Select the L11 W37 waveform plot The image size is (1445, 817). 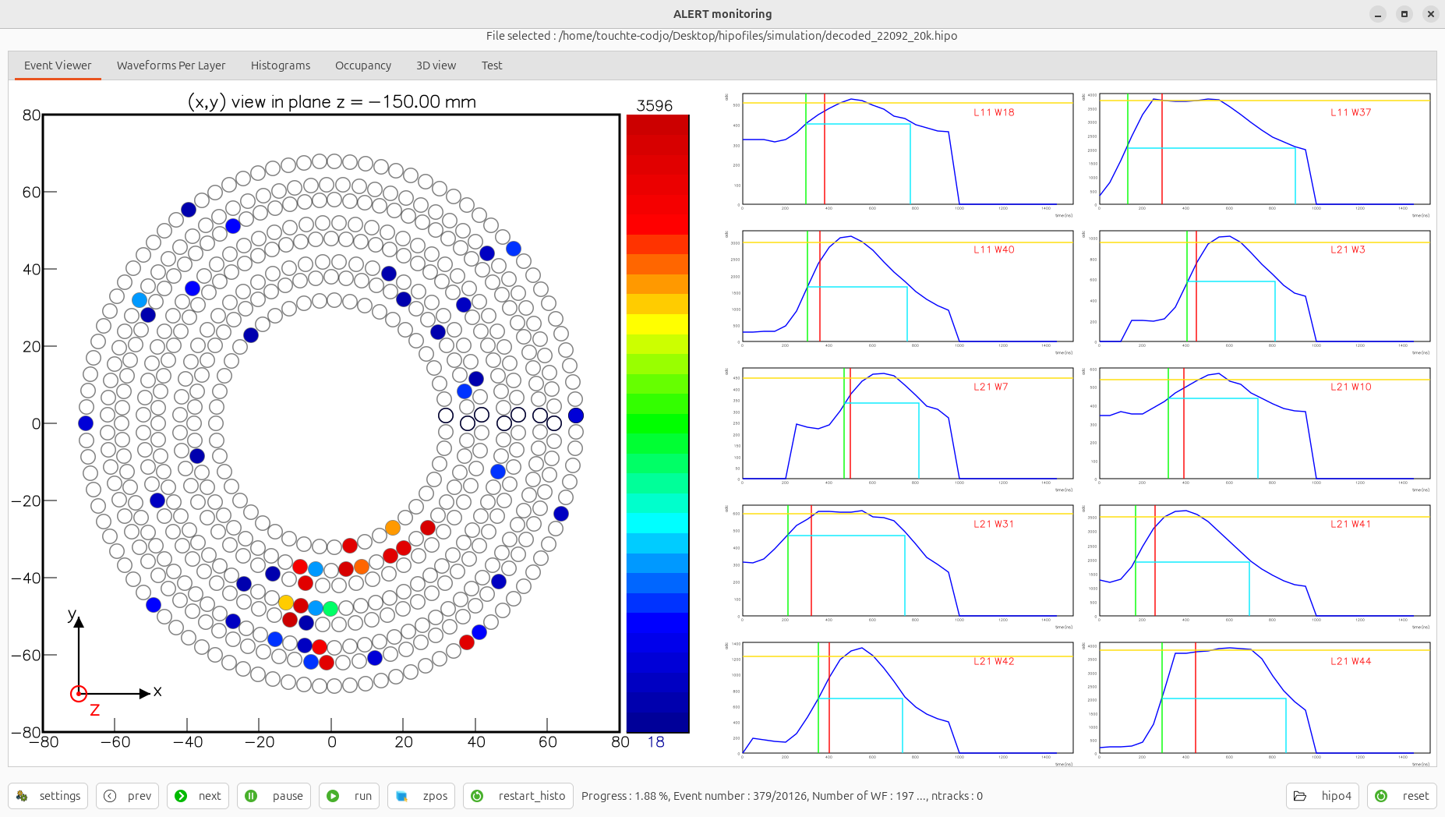click(x=1265, y=149)
